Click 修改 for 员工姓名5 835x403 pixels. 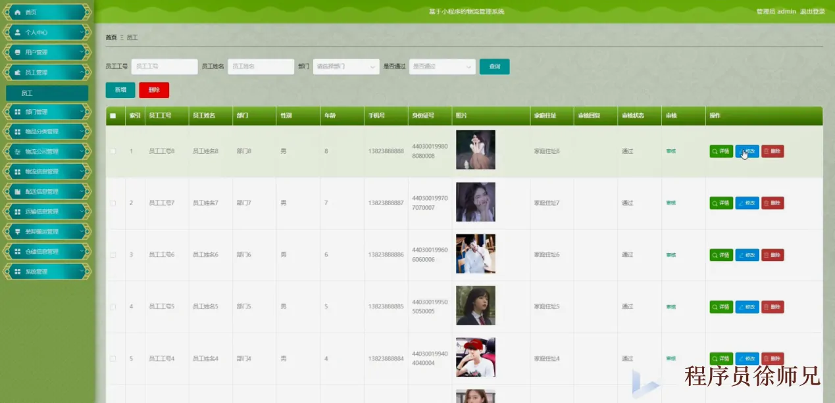coord(747,307)
